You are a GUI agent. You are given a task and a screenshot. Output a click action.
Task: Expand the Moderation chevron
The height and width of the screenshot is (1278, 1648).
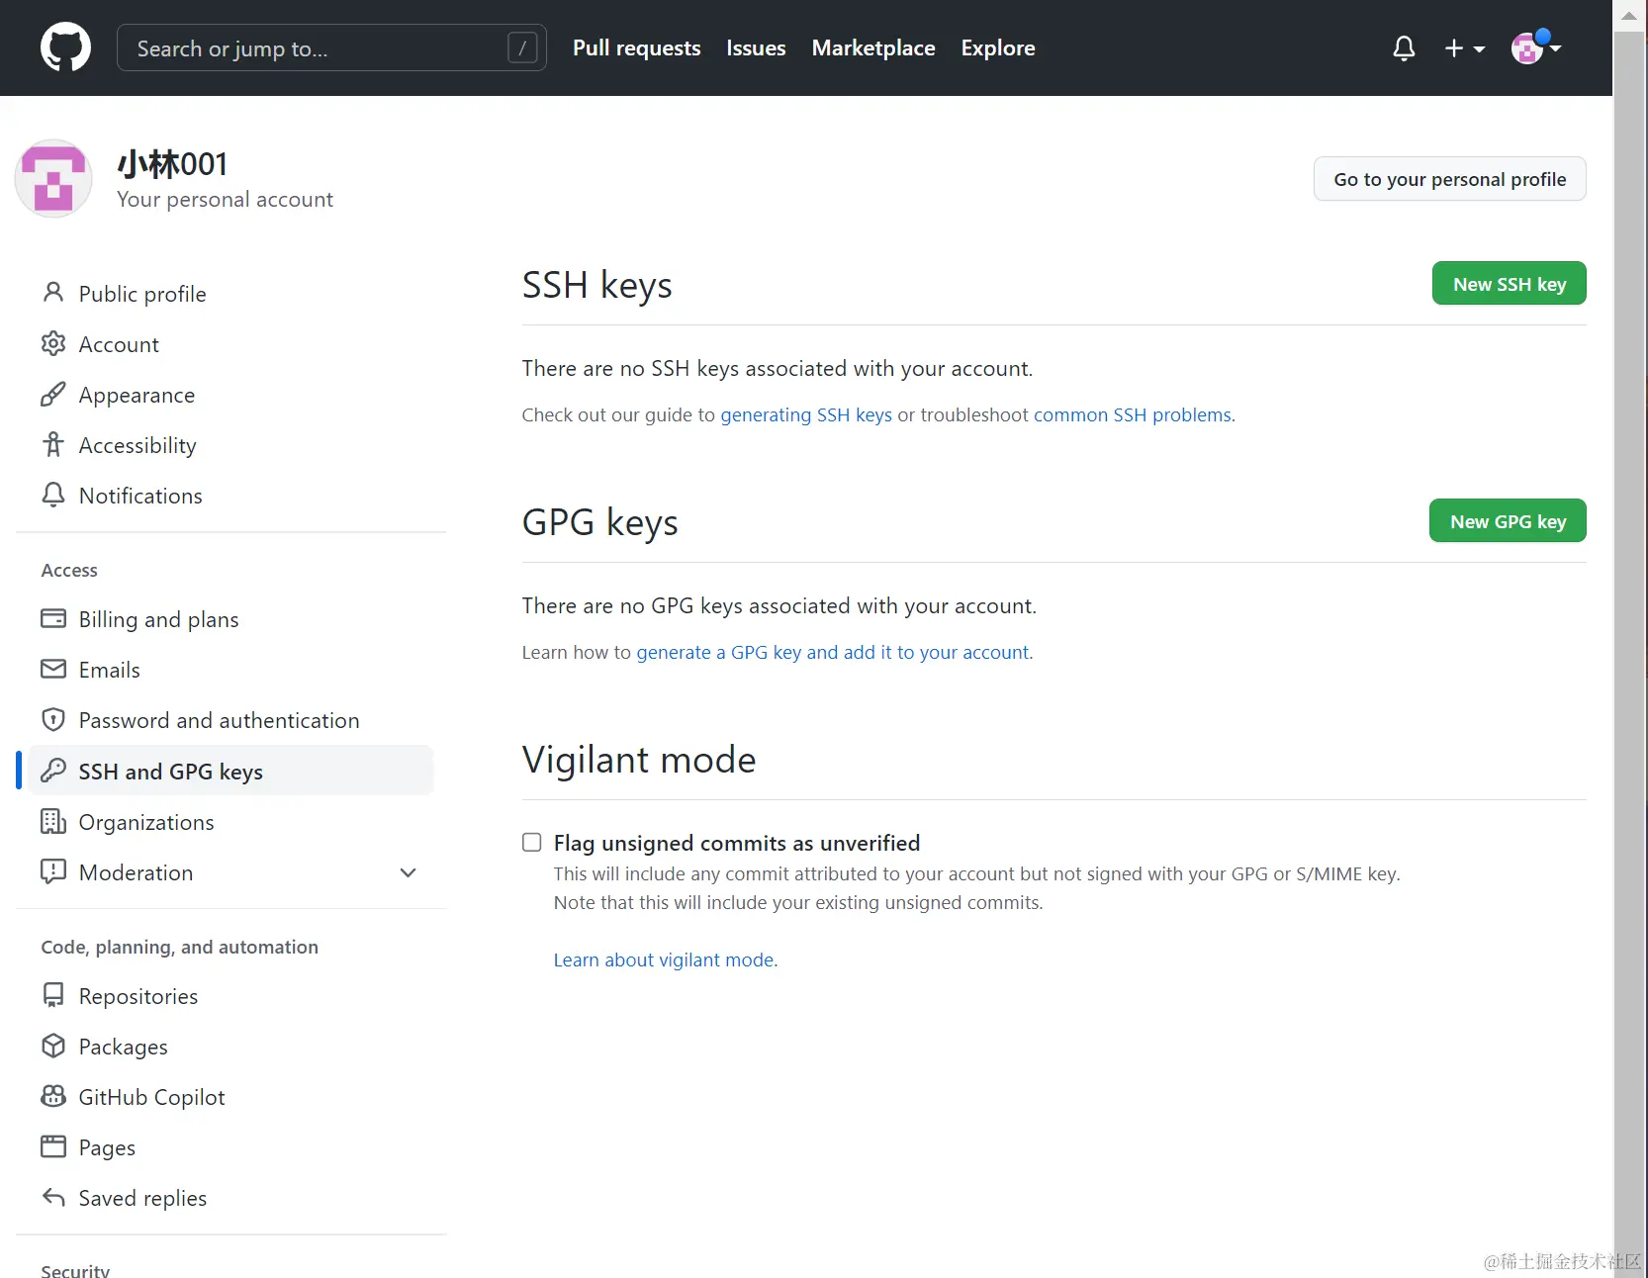pyautogui.click(x=408, y=872)
